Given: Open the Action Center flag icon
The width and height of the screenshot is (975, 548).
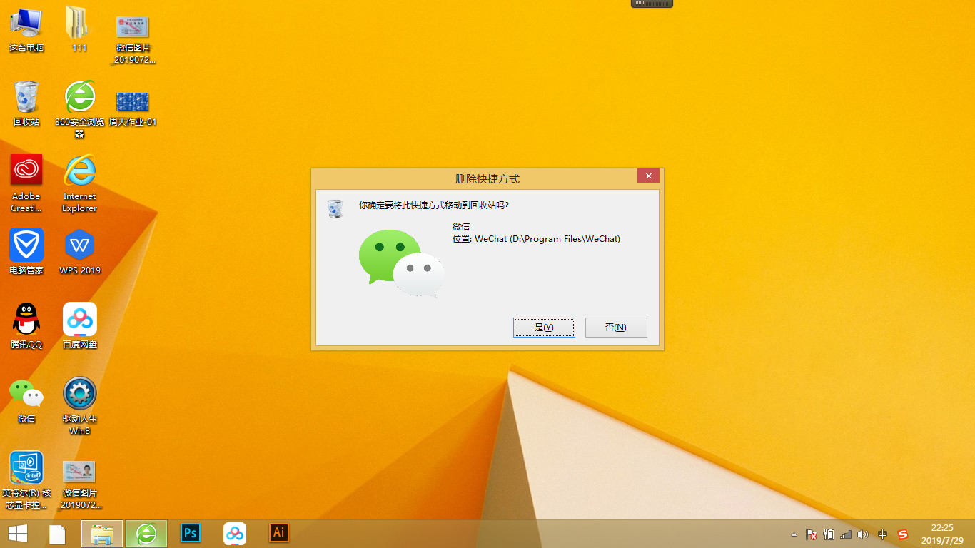Looking at the screenshot, I should (x=812, y=534).
